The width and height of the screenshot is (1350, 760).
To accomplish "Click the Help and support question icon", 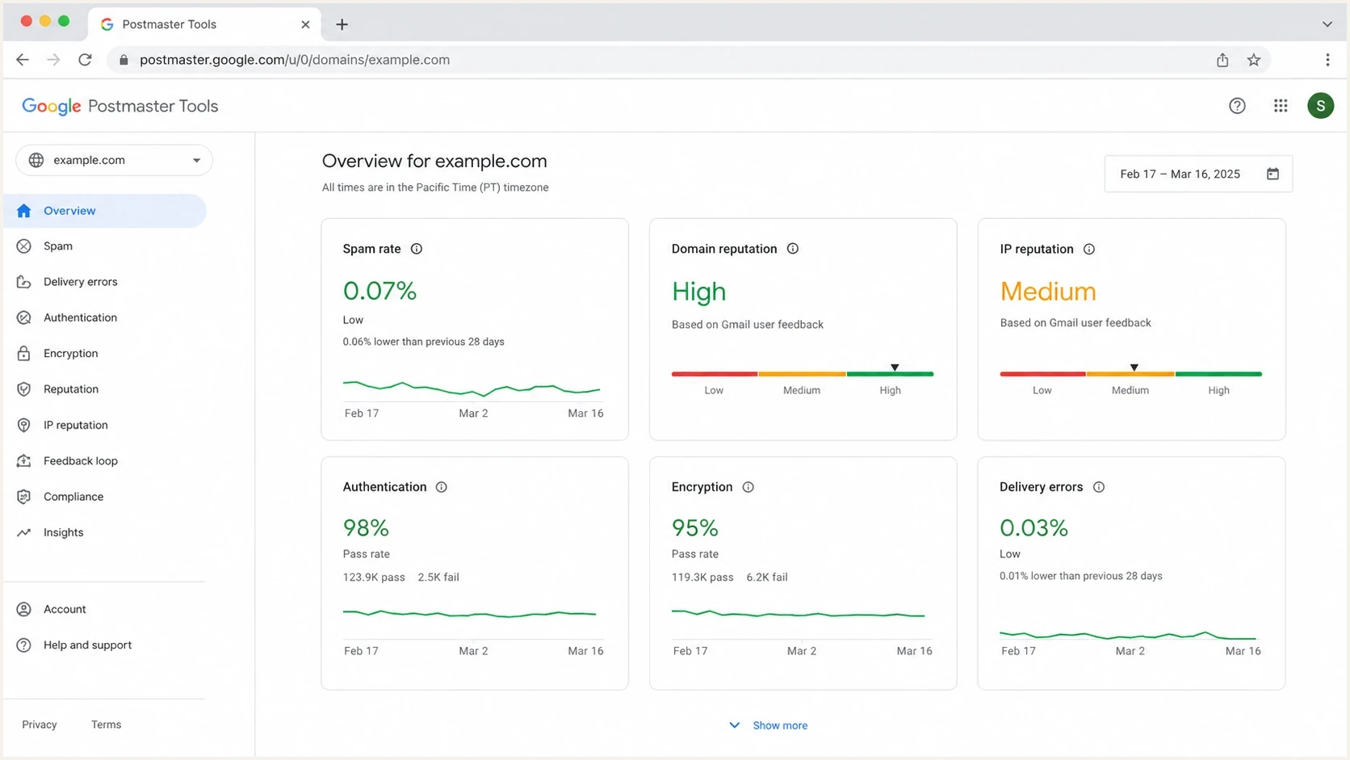I will click(x=23, y=645).
